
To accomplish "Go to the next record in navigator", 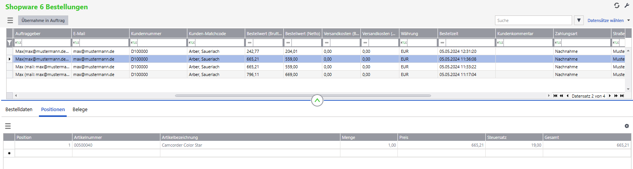I will click(x=609, y=96).
